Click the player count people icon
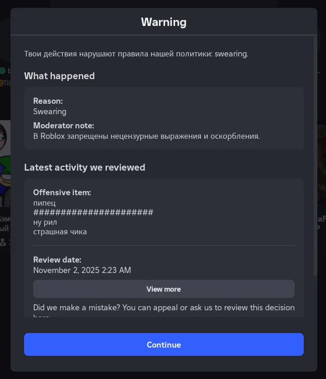The width and height of the screenshot is (326, 379). [3, 243]
